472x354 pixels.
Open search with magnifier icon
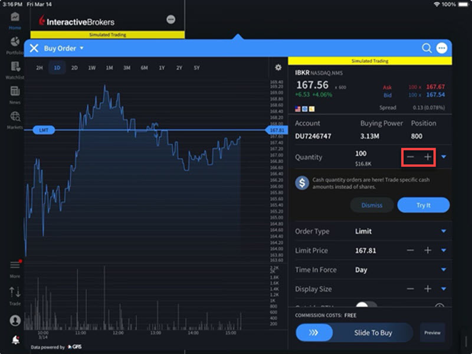pos(427,48)
